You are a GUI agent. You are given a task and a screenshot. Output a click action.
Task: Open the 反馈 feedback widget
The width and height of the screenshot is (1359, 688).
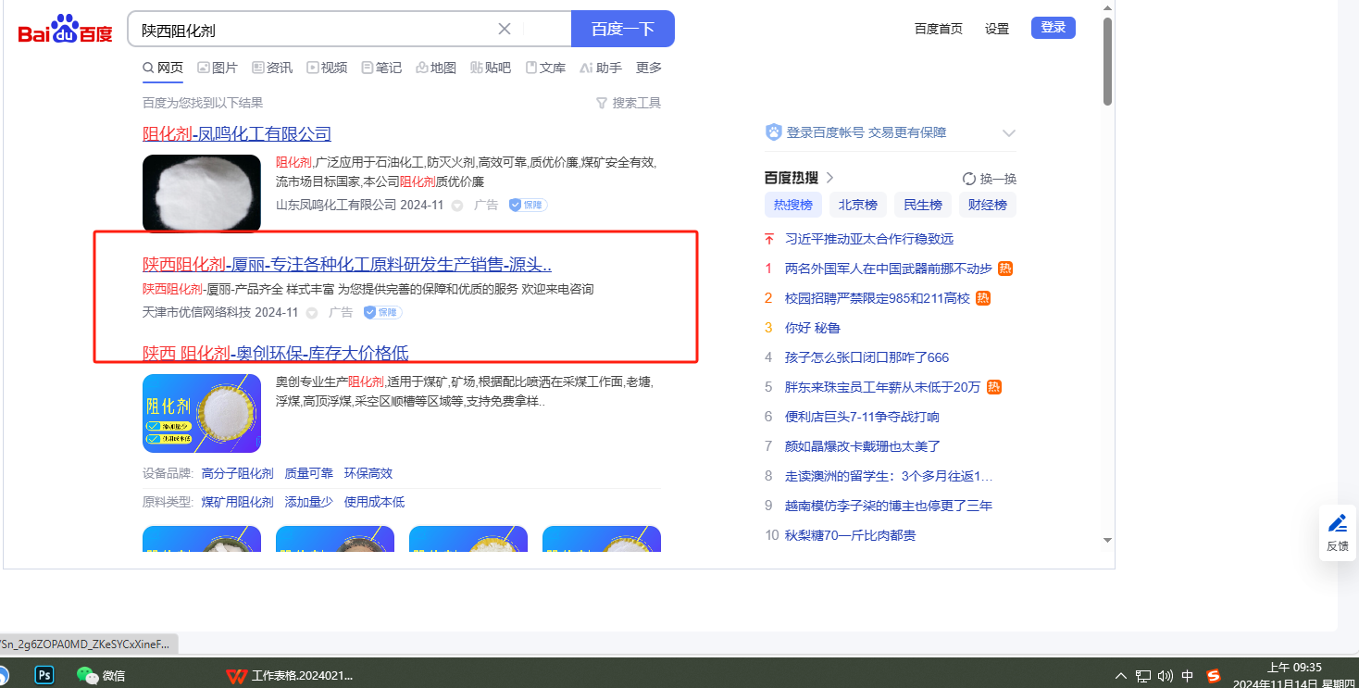click(x=1338, y=532)
